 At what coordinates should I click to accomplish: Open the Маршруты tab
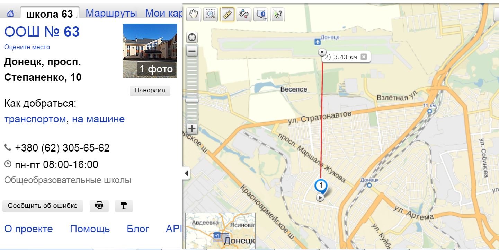tap(111, 14)
